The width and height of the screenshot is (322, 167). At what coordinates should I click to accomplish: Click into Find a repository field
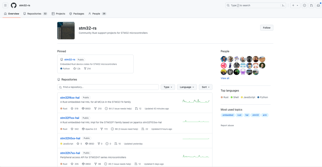click(x=108, y=87)
